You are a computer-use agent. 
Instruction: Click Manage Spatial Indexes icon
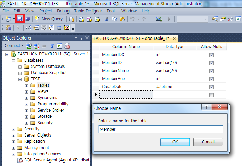(x=67, y=28)
